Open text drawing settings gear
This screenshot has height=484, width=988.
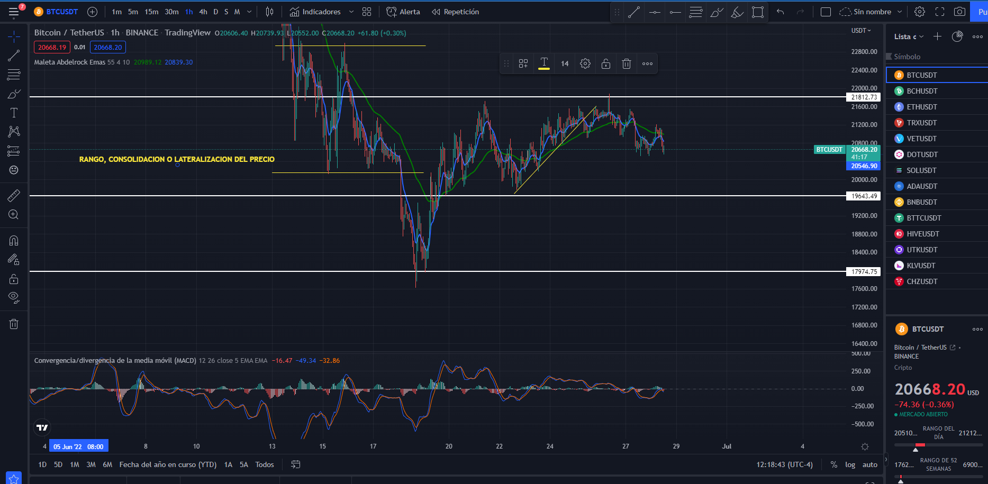click(x=585, y=63)
